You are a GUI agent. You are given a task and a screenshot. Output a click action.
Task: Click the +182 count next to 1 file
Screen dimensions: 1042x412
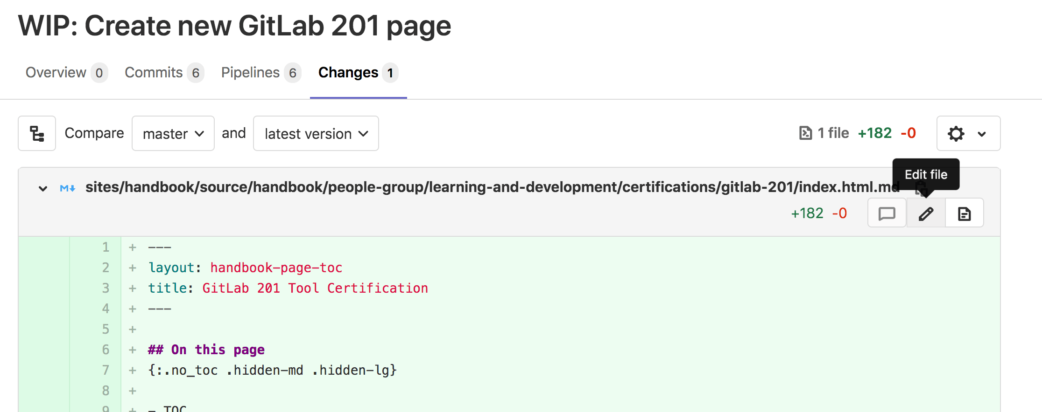875,133
